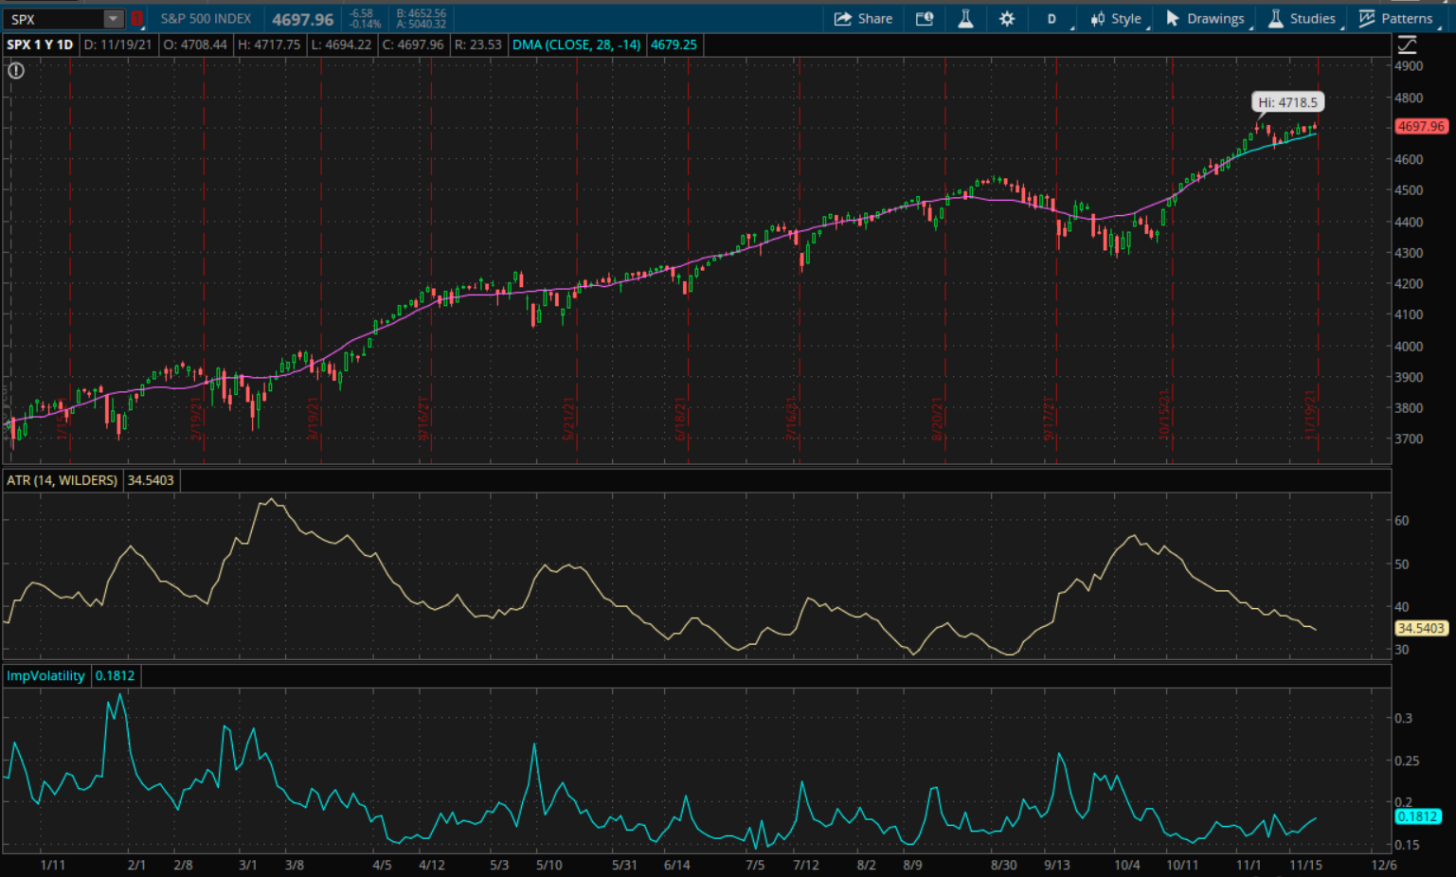The image size is (1456, 877).
Task: Click the A: 5040.32 ask value
Action: point(422,24)
